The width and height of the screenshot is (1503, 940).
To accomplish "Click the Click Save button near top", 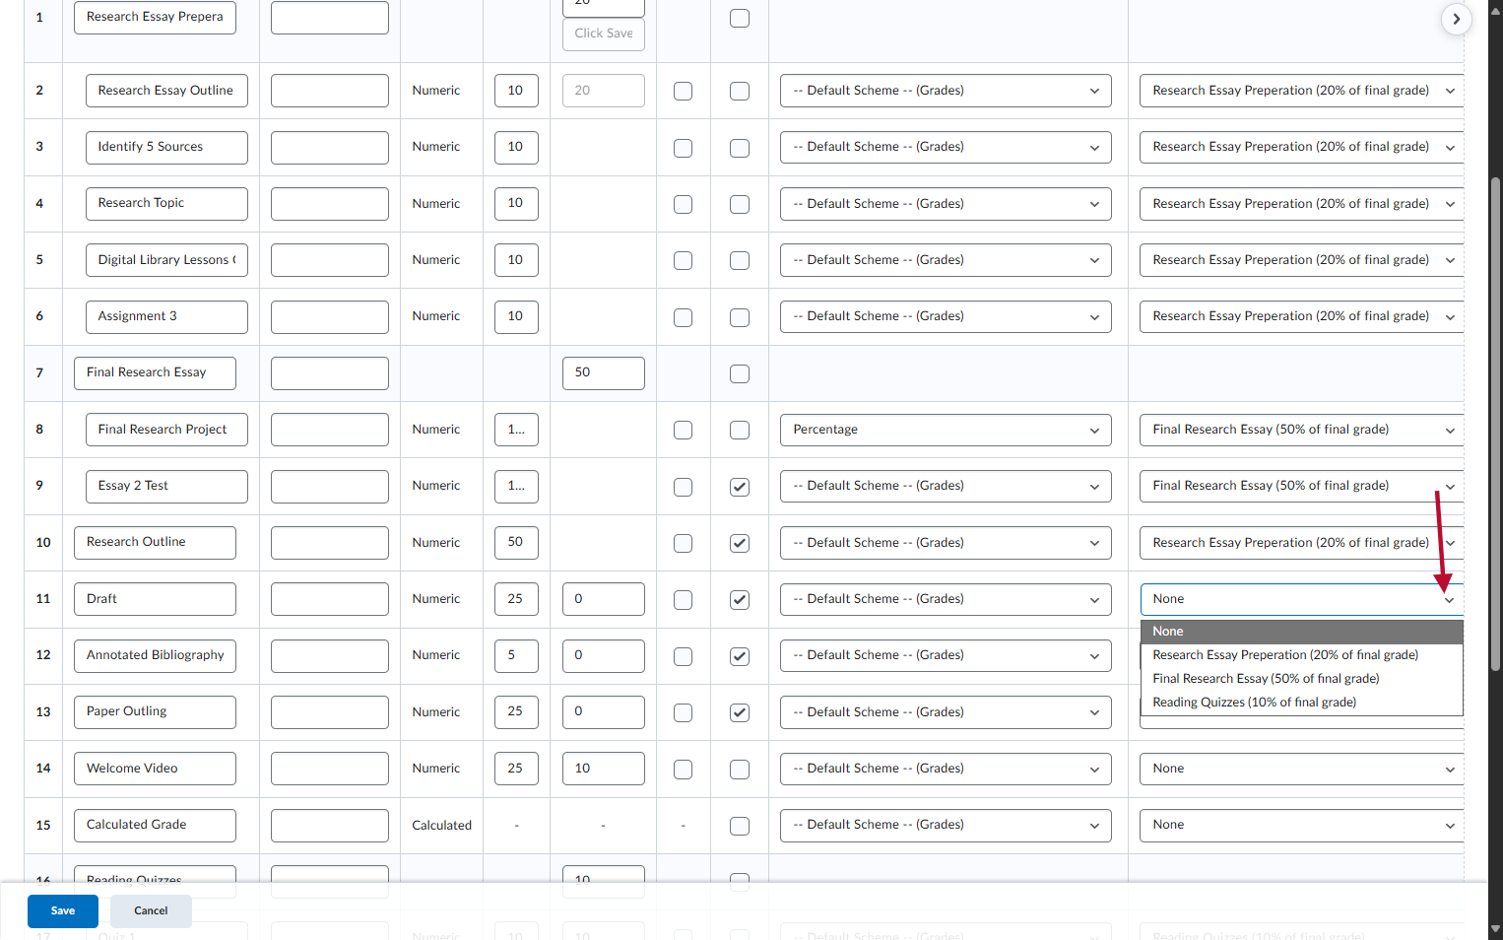I will coord(604,34).
